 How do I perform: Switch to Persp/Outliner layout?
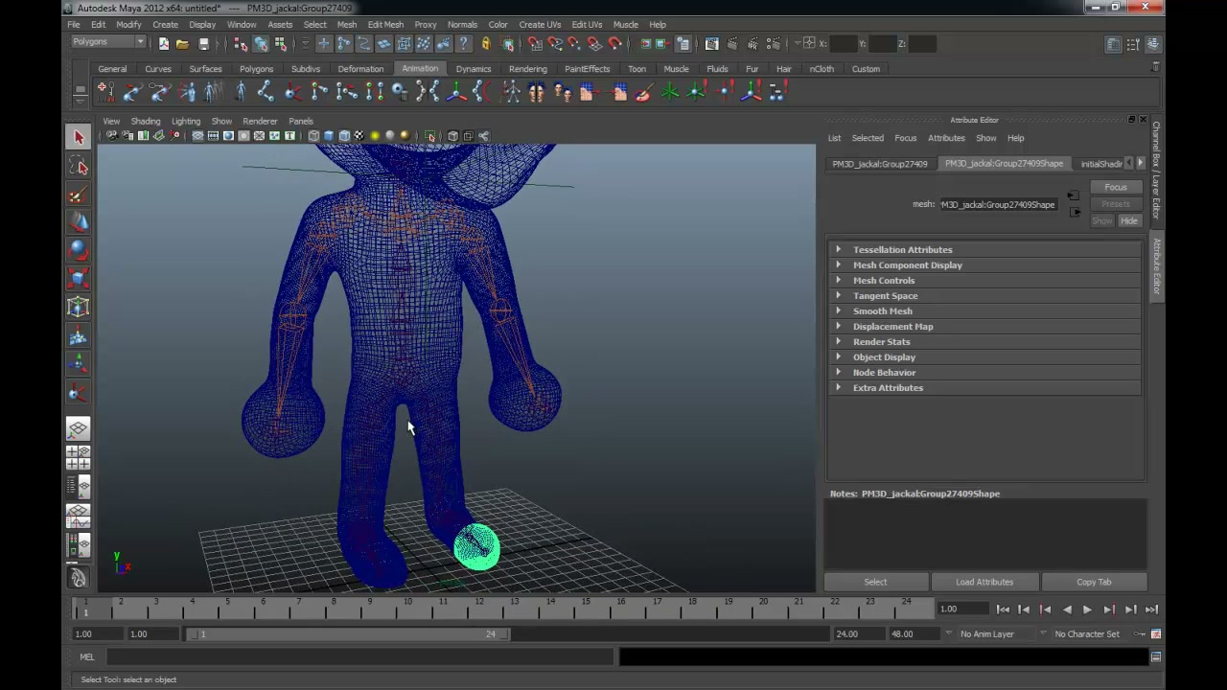[79, 487]
